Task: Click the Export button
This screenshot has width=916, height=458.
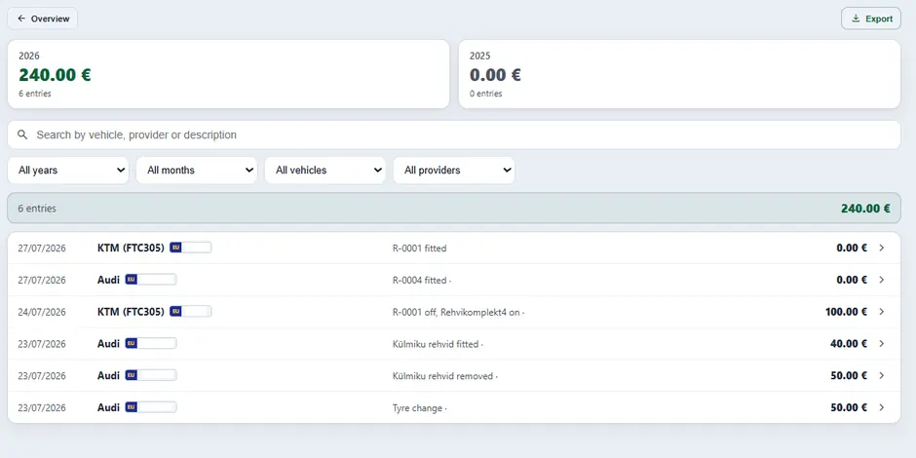Action: pos(871,19)
